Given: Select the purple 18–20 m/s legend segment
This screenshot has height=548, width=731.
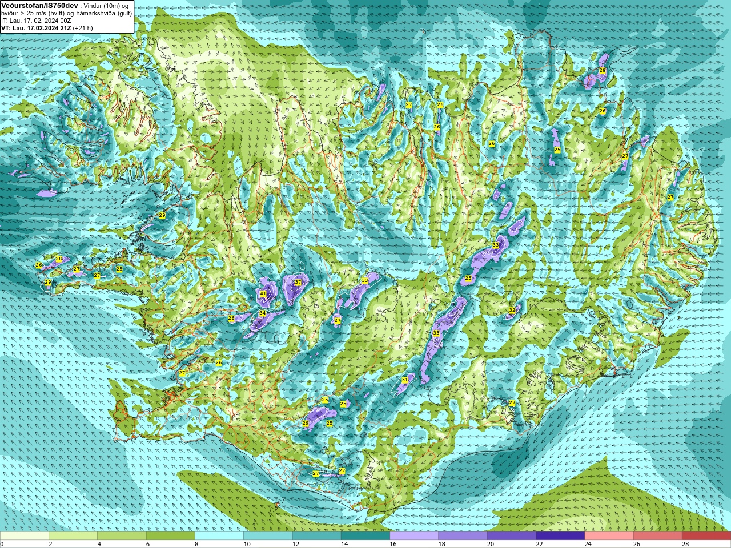Looking at the screenshot, I should pos(463,536).
